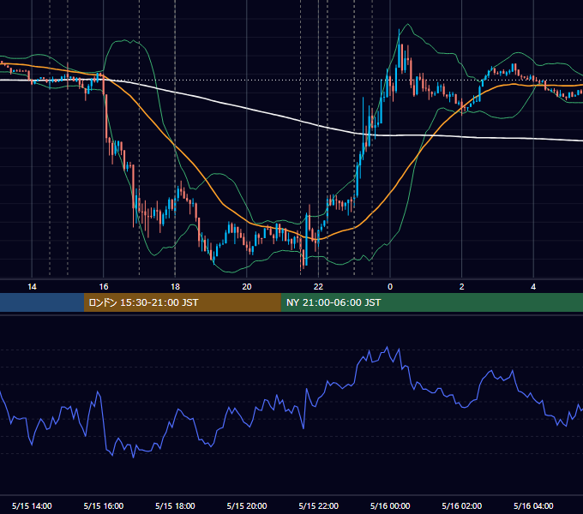Select the NY 21:00-06:00 JST session bar
The height and width of the screenshot is (514, 583).
tap(431, 302)
